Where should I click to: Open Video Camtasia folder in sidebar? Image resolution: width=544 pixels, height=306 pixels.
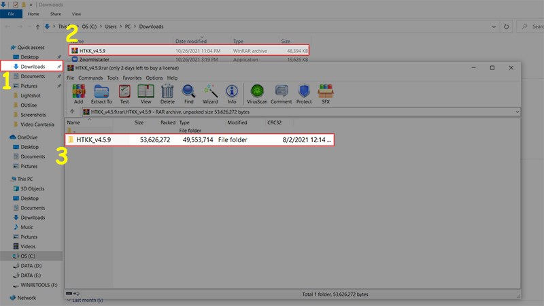(x=37, y=124)
